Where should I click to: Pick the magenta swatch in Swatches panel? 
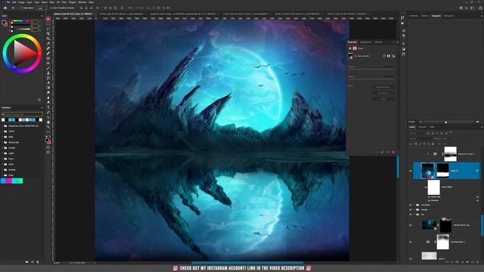[9, 181]
